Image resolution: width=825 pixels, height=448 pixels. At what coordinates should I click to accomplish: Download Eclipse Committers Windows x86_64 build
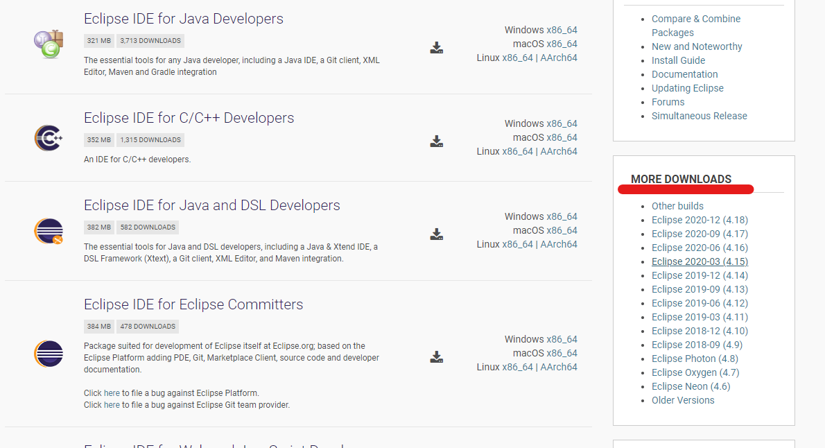pos(562,340)
